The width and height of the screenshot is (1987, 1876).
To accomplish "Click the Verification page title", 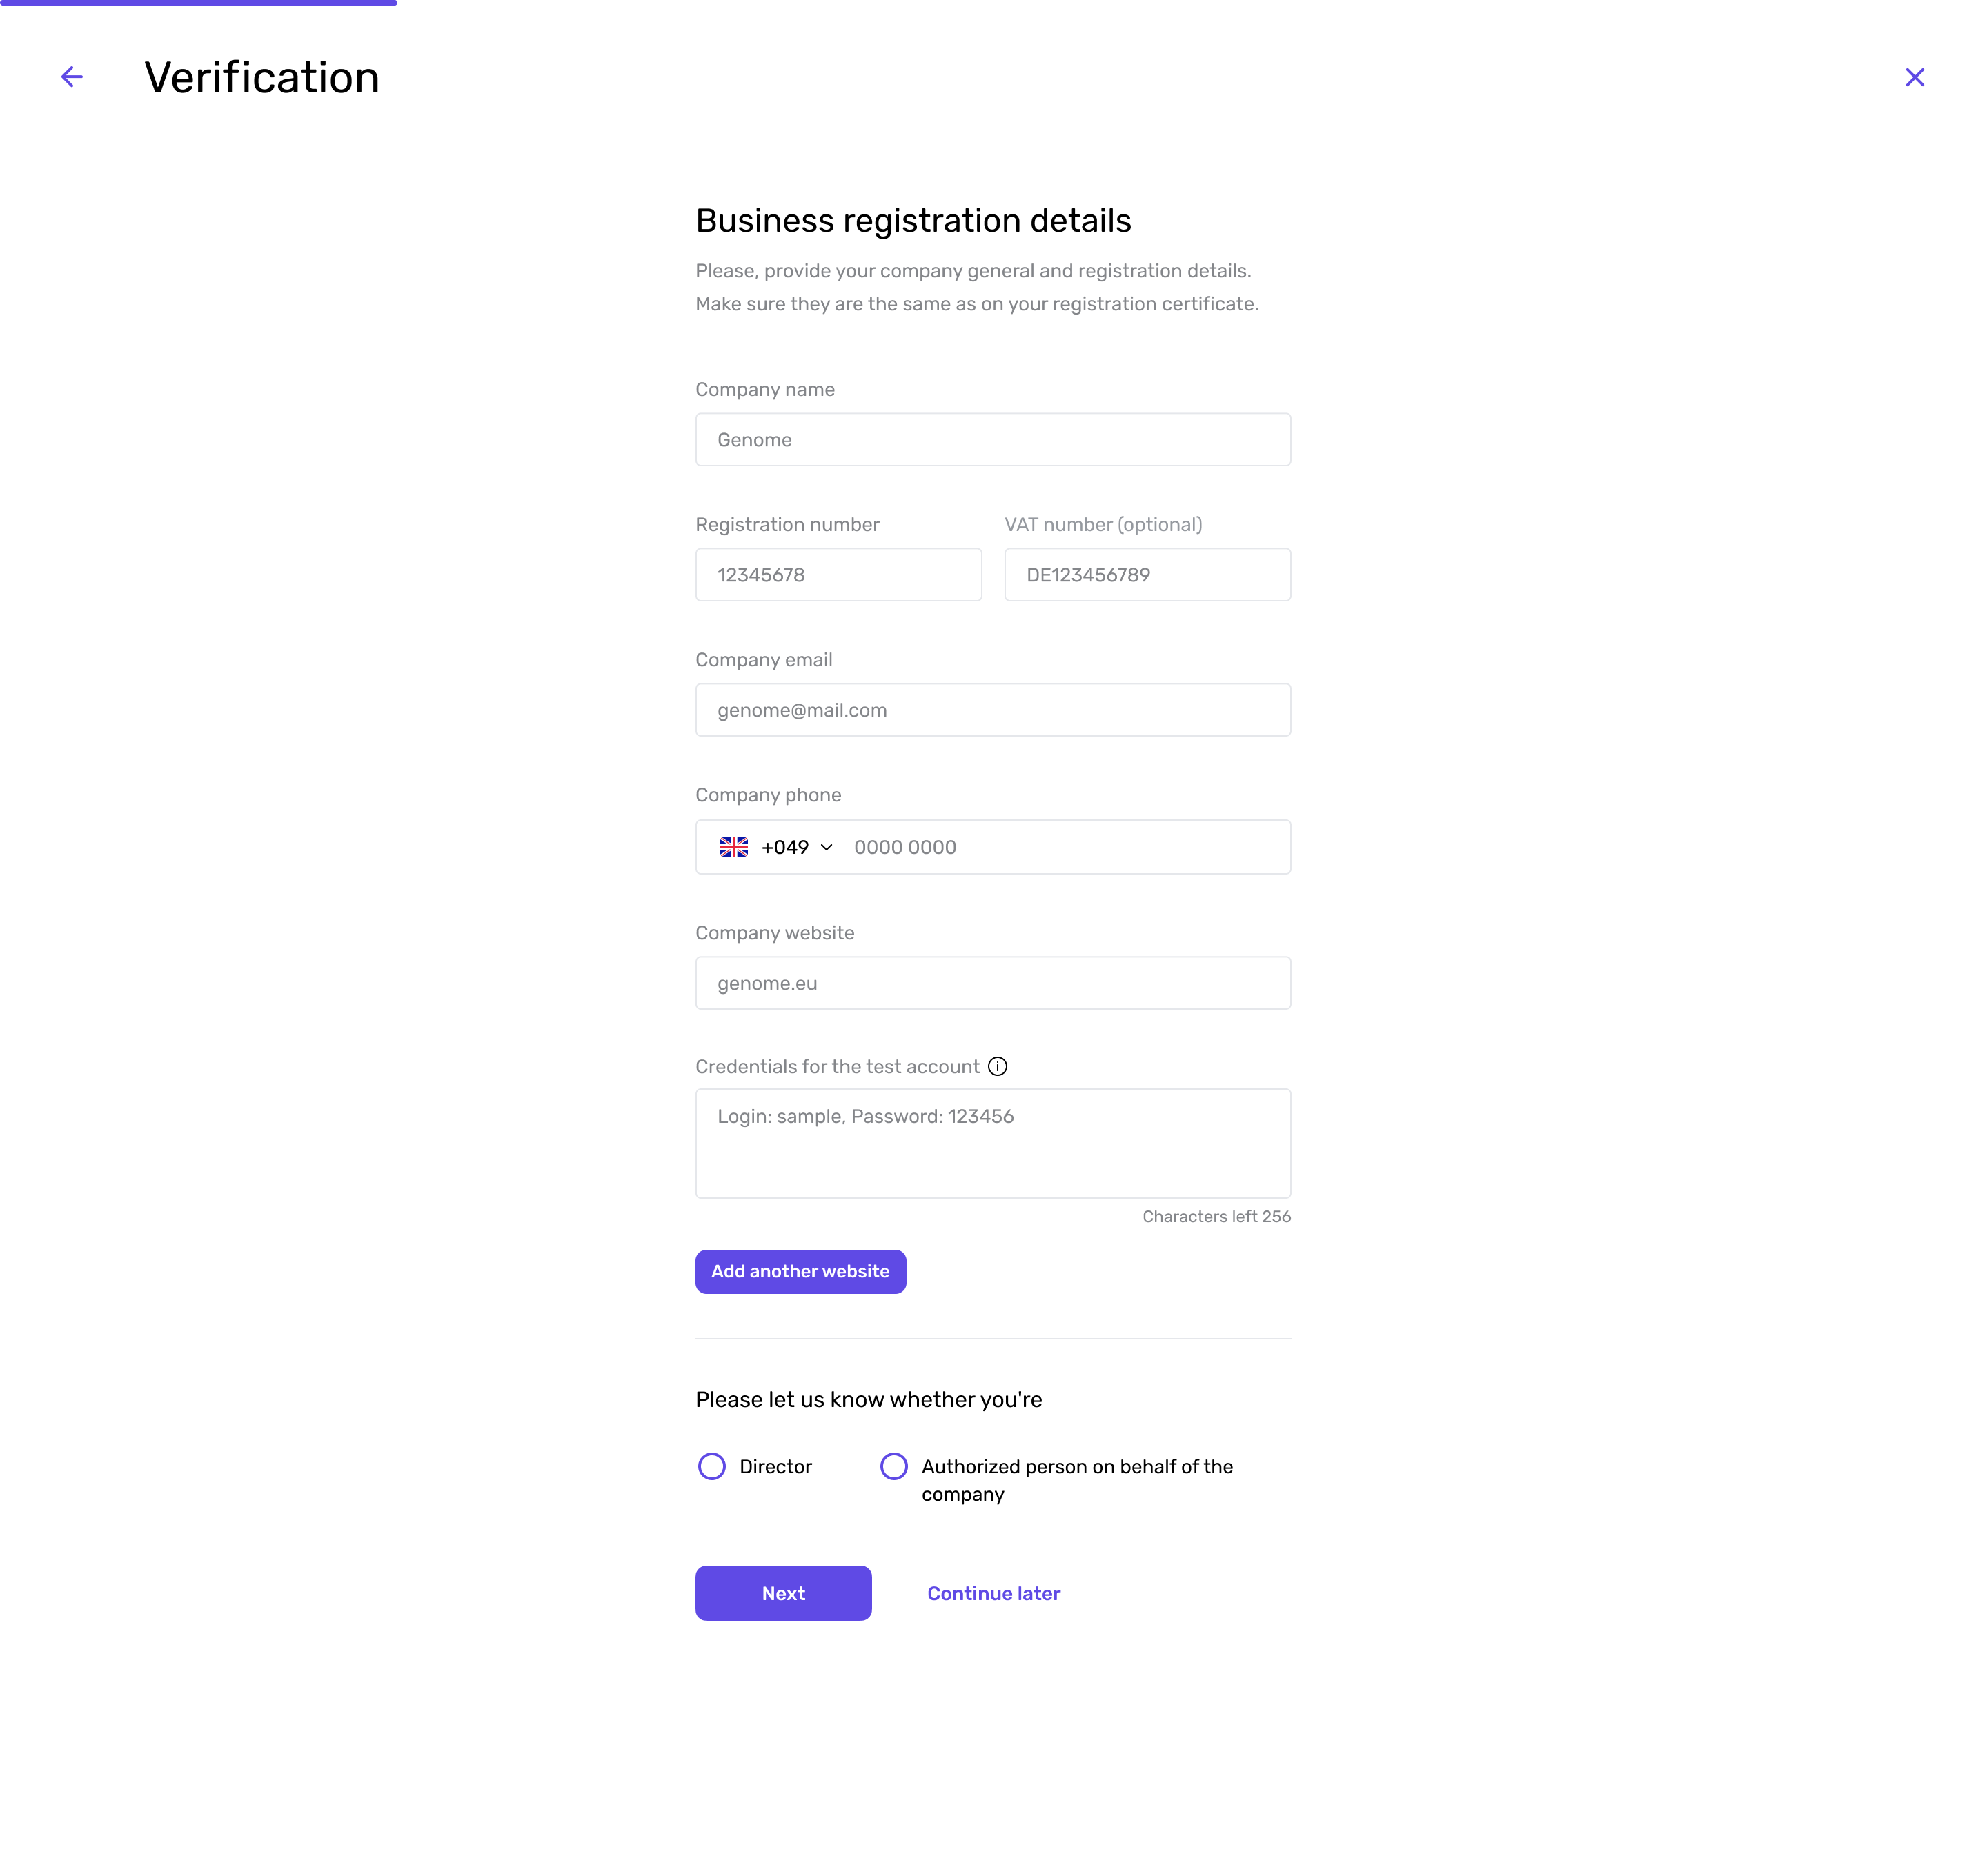I will click(262, 77).
